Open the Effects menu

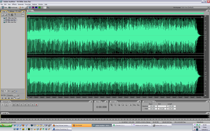14,4
